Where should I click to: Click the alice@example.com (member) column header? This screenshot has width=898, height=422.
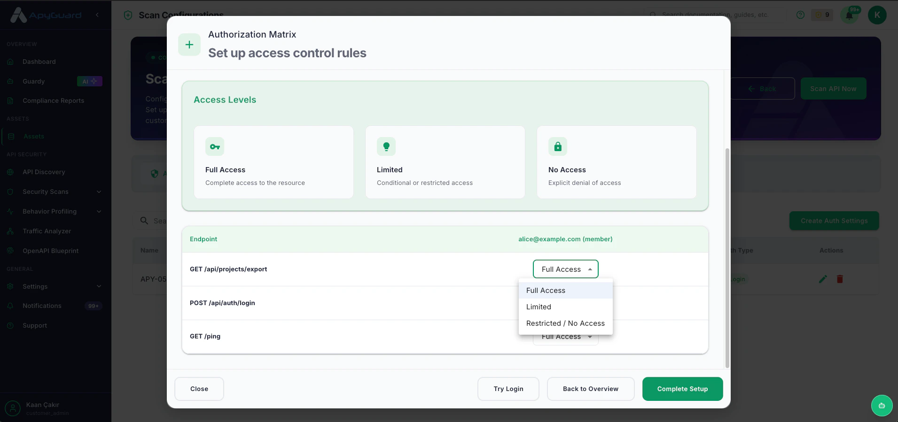click(x=565, y=239)
